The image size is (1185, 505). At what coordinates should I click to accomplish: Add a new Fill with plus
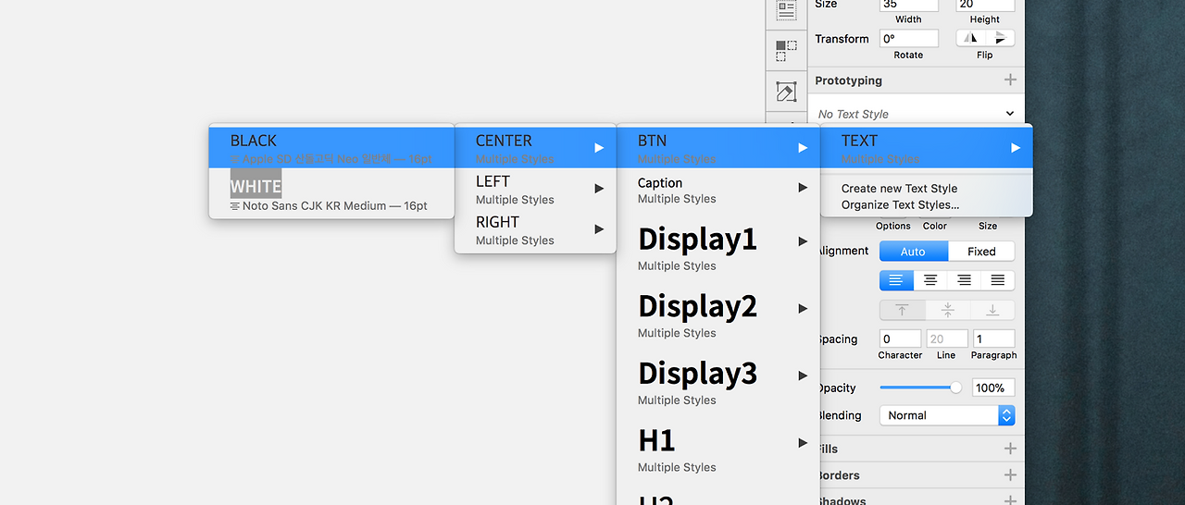(1010, 449)
